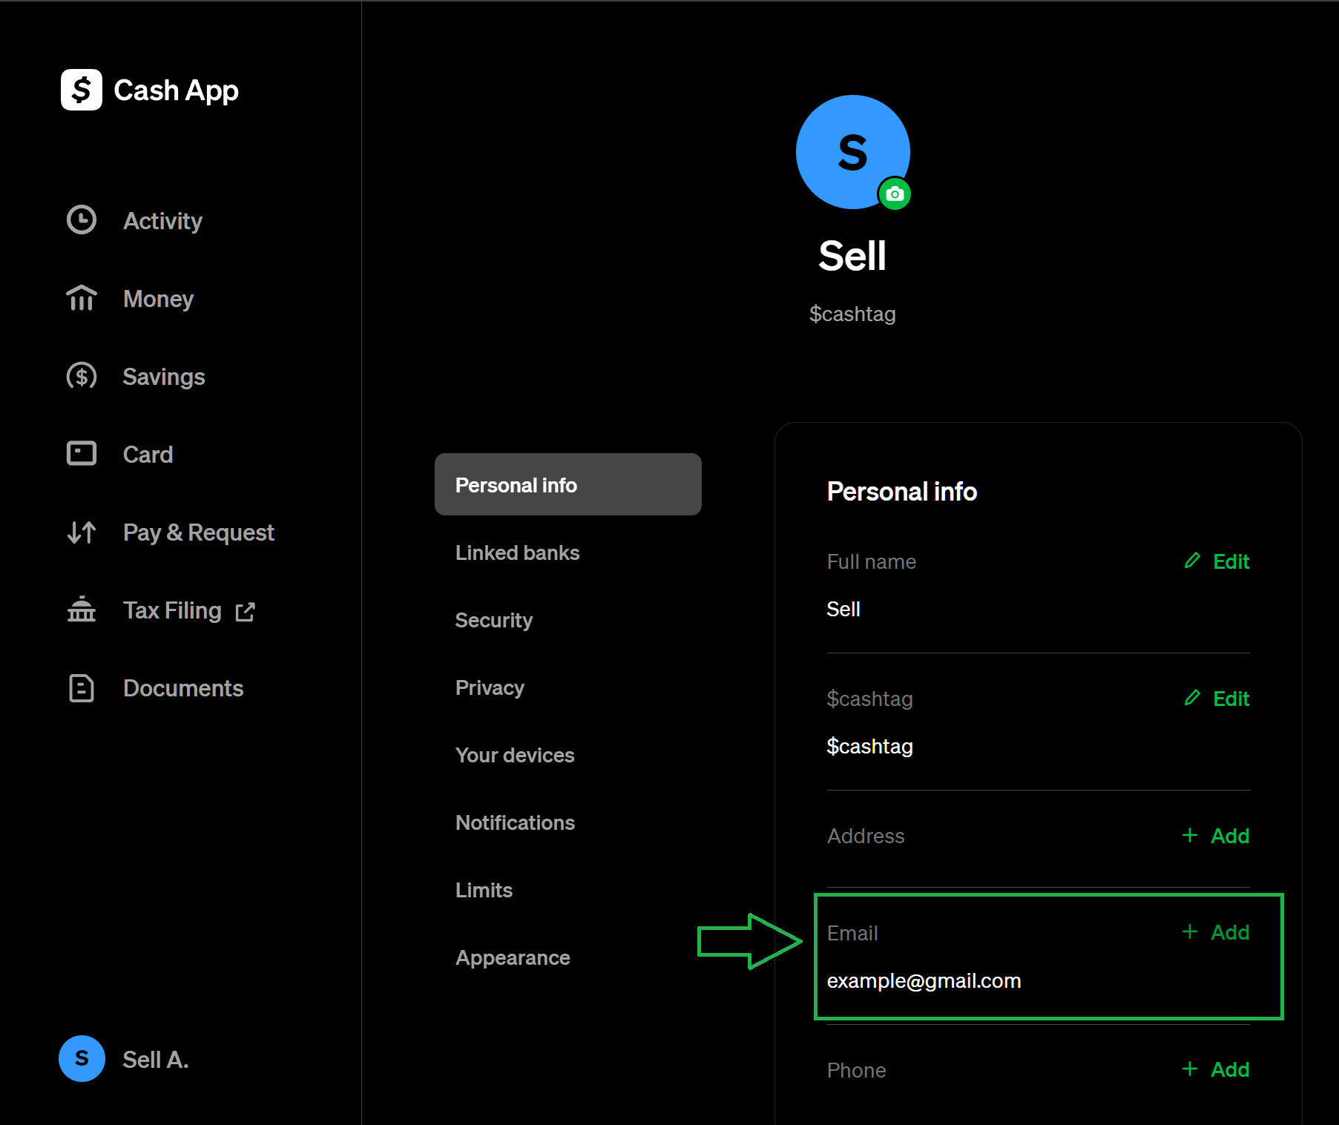Image resolution: width=1339 pixels, height=1125 pixels.
Task: Open Your devices settings
Action: 515,755
